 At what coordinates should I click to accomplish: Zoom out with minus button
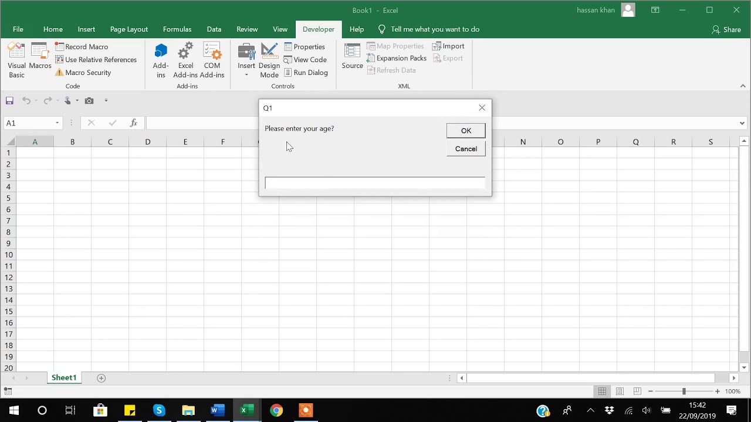(x=651, y=391)
